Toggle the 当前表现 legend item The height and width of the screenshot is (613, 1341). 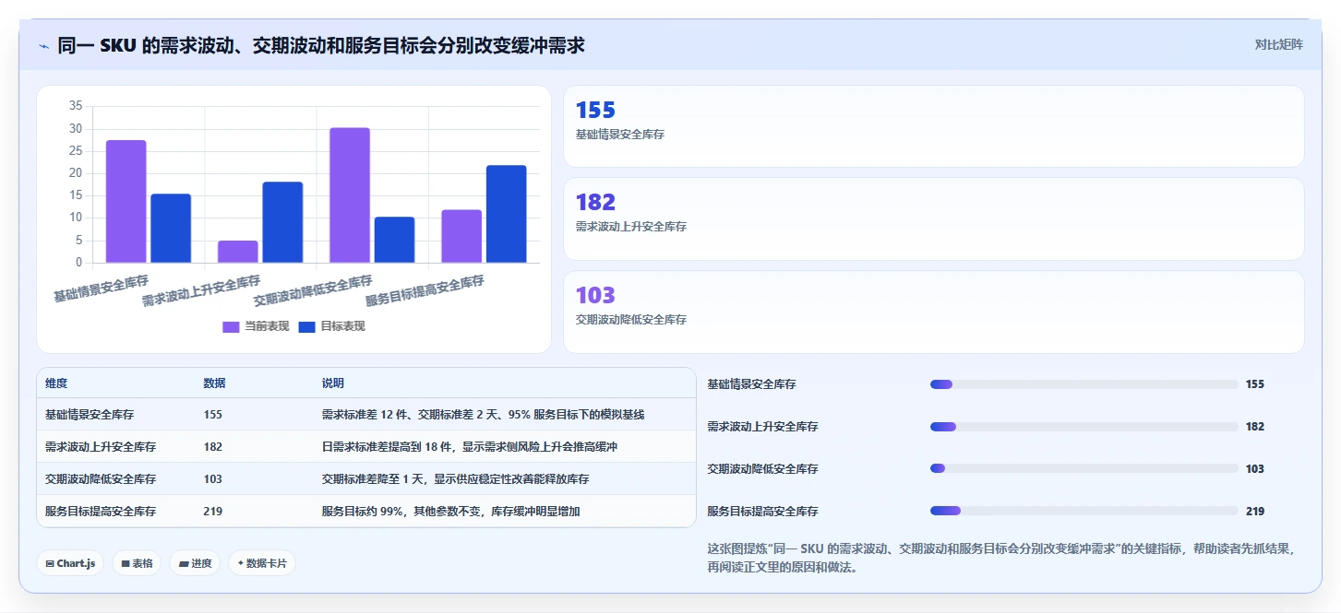tap(256, 326)
